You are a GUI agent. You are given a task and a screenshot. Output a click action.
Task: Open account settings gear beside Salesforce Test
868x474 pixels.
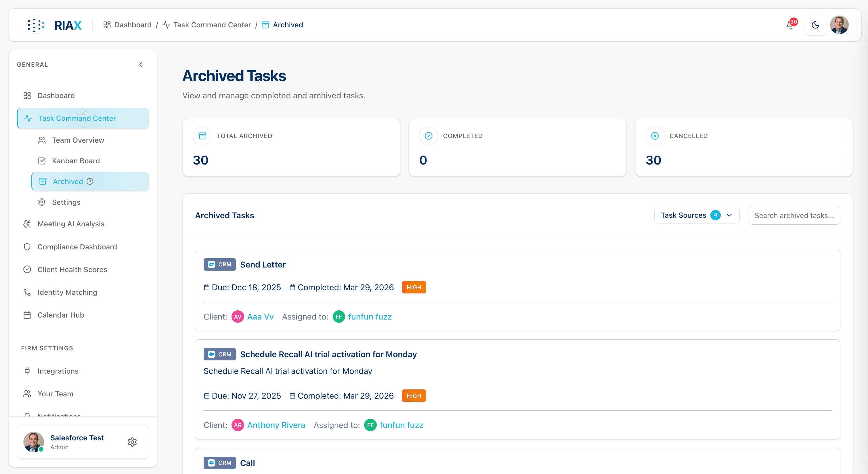click(132, 442)
